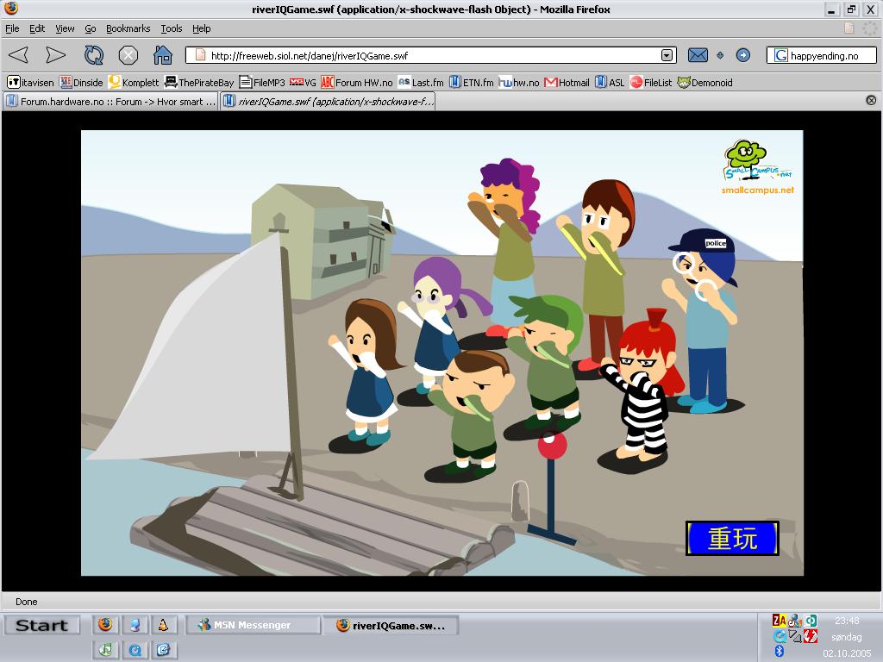The width and height of the screenshot is (883, 662).
Task: Click the MSN buddy quick launch icon
Action: [x=135, y=624]
